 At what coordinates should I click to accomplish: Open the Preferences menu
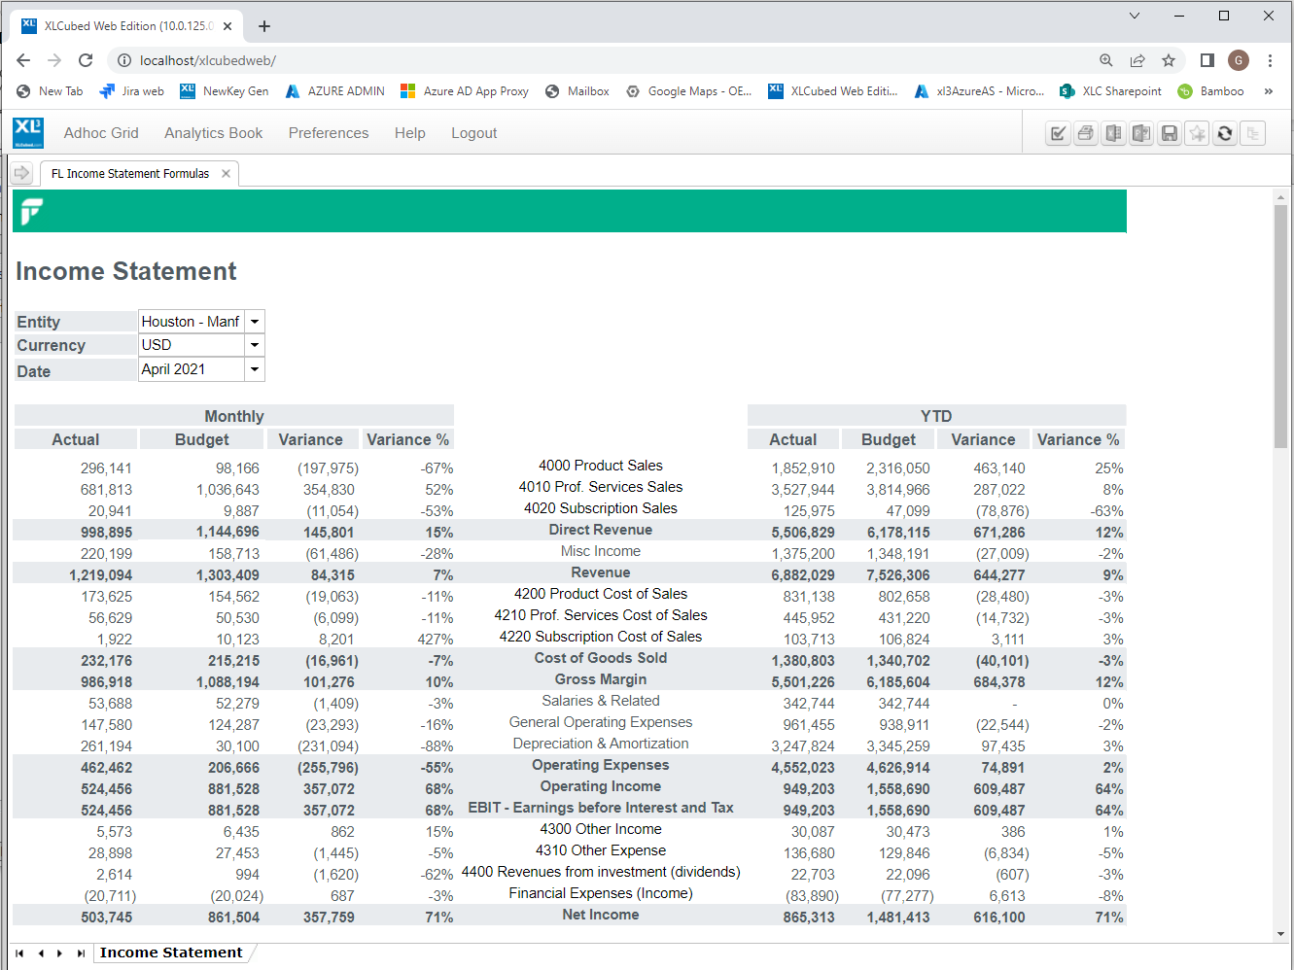[x=328, y=133]
